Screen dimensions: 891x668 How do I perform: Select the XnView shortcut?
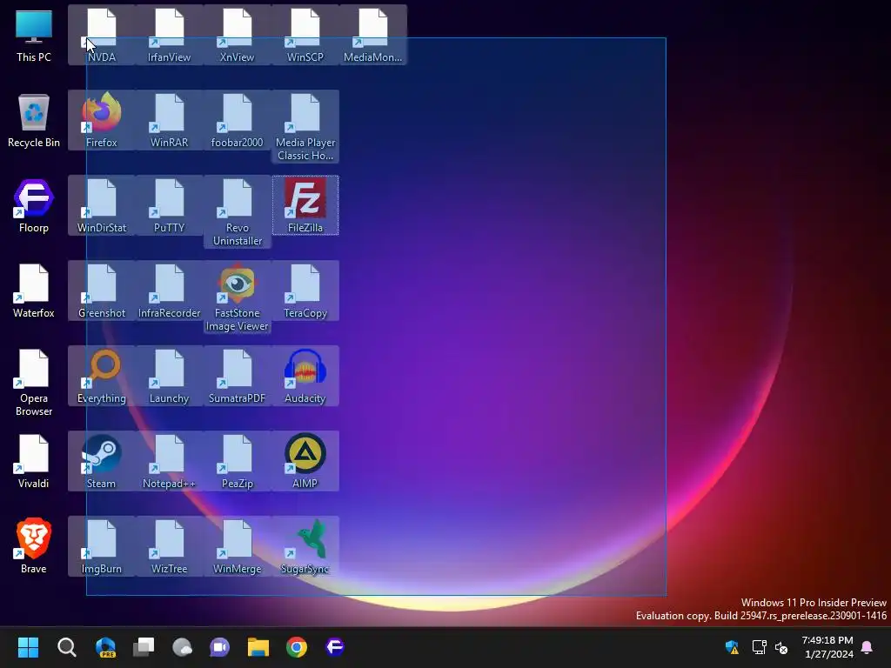[x=237, y=35]
